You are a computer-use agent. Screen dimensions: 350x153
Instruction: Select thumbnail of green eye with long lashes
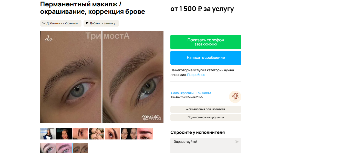tap(48, 148)
